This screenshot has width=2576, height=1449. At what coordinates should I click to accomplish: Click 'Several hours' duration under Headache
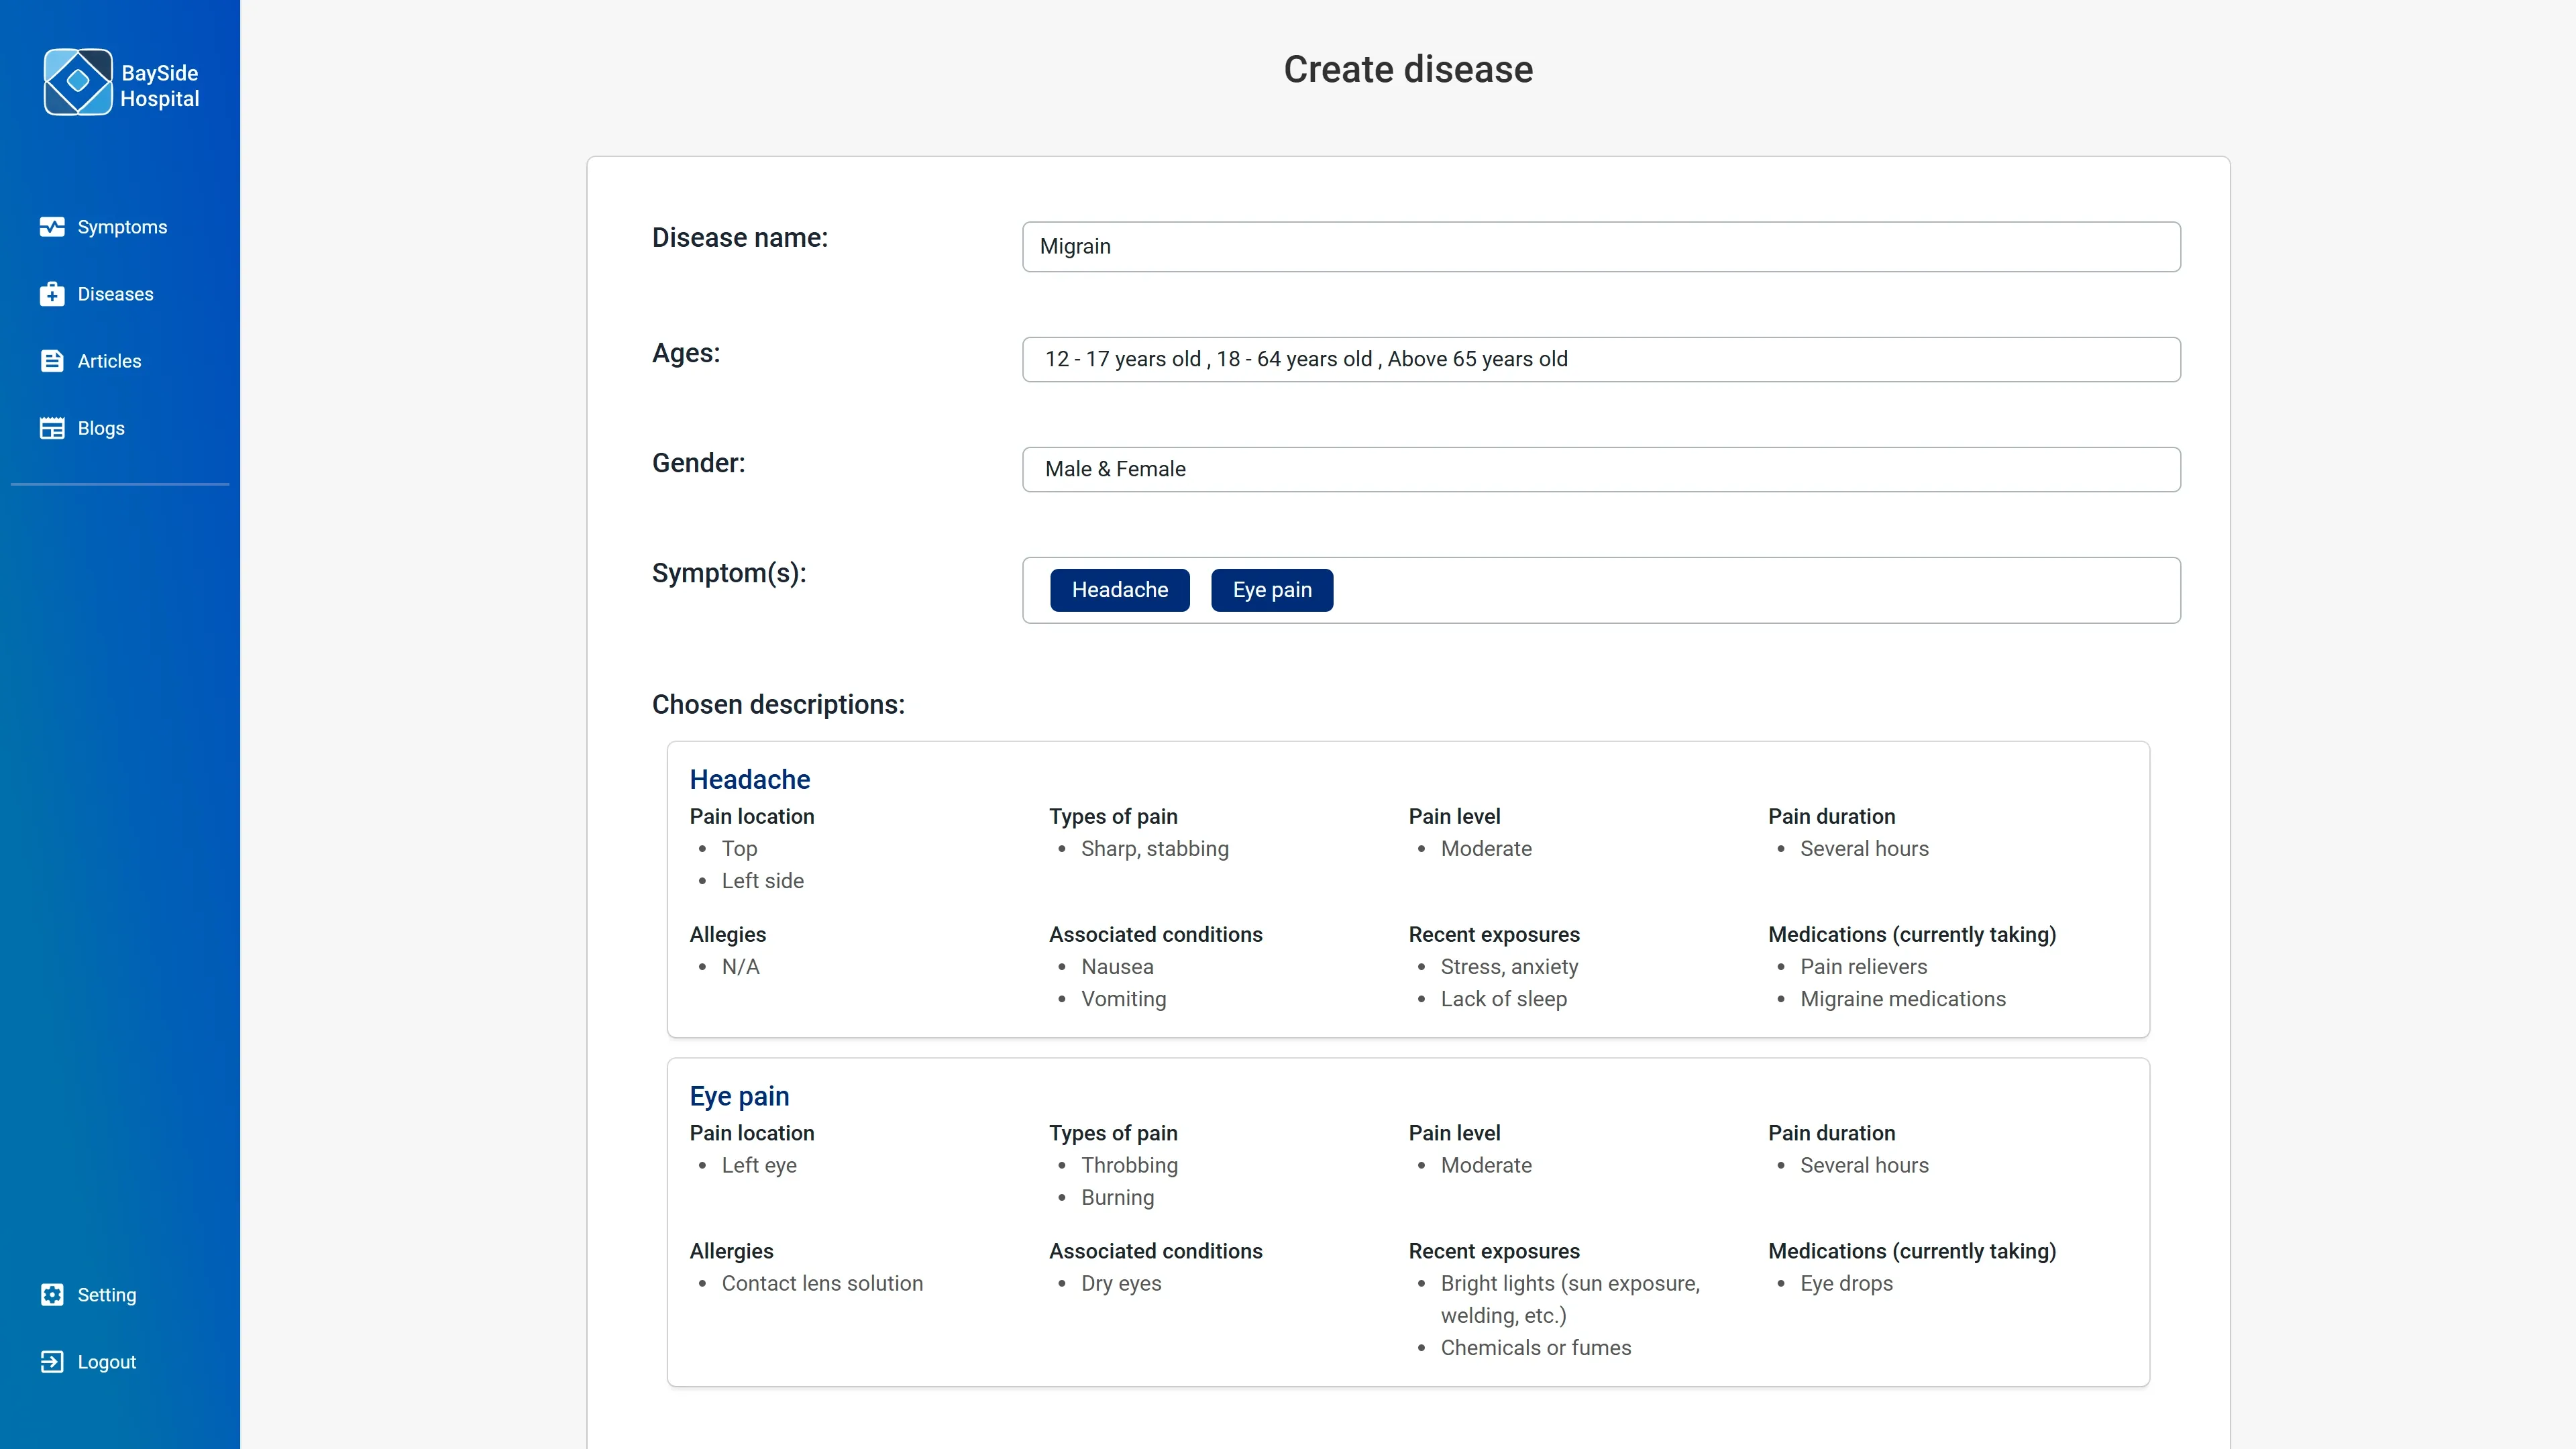pos(1864,849)
